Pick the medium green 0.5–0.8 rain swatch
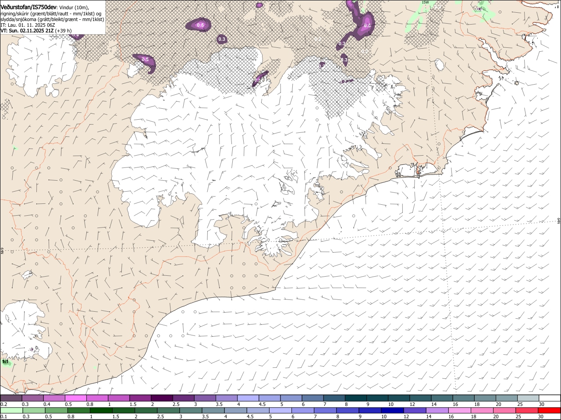 56,411
